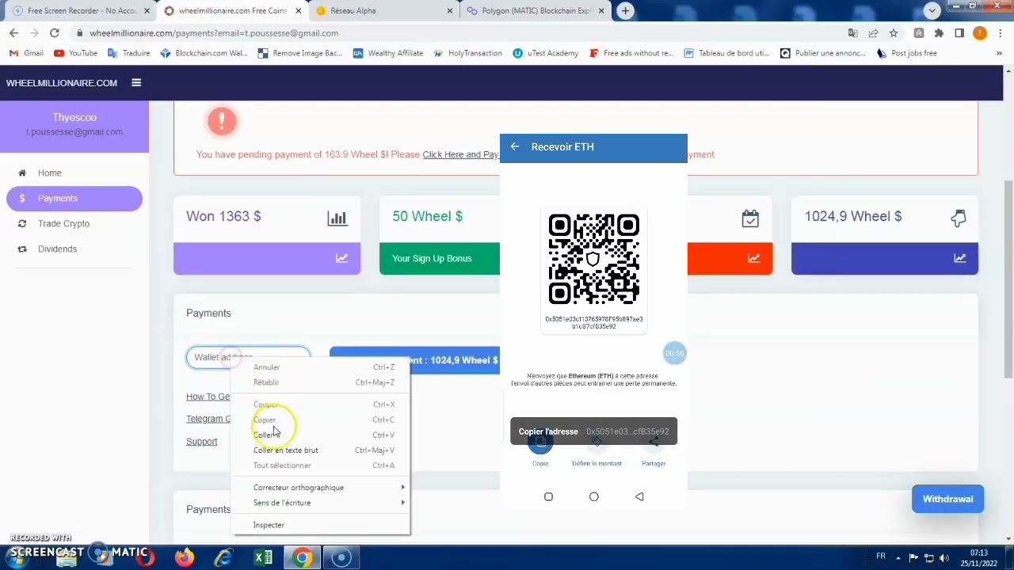Image resolution: width=1014 pixels, height=570 pixels.
Task: Toggle the Chrome side panel icon
Action: pyautogui.click(x=959, y=33)
